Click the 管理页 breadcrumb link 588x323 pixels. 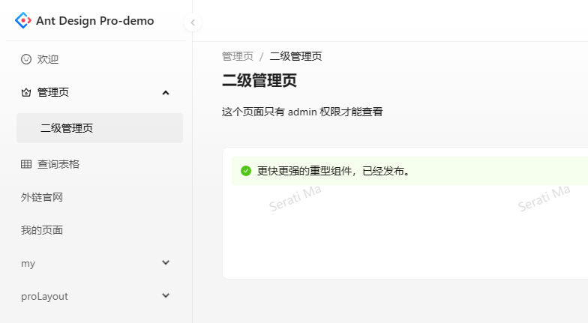238,56
